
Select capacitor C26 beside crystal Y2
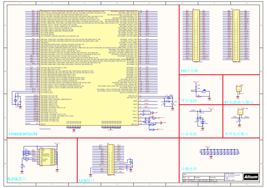[173, 103]
